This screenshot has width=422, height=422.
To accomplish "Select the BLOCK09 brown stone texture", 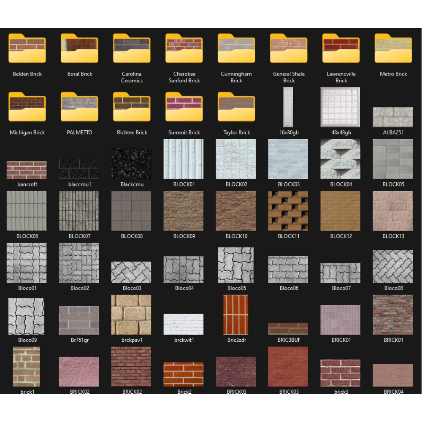I will (184, 211).
